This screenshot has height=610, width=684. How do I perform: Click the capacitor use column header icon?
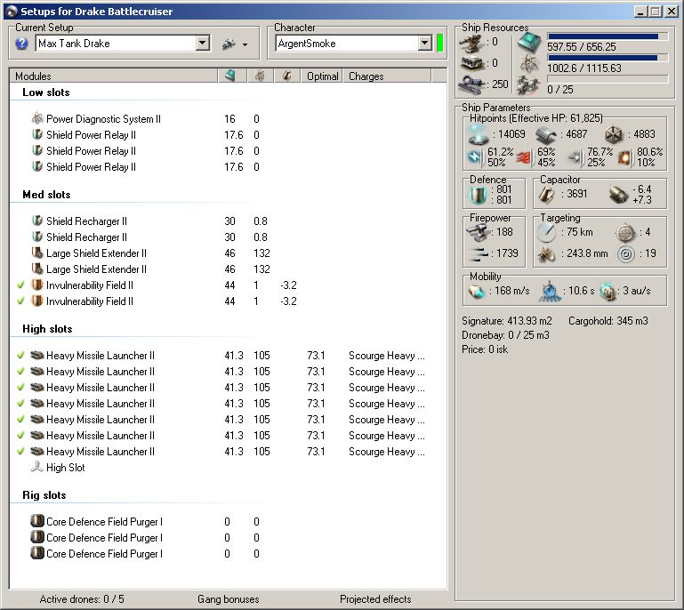pyautogui.click(x=286, y=76)
